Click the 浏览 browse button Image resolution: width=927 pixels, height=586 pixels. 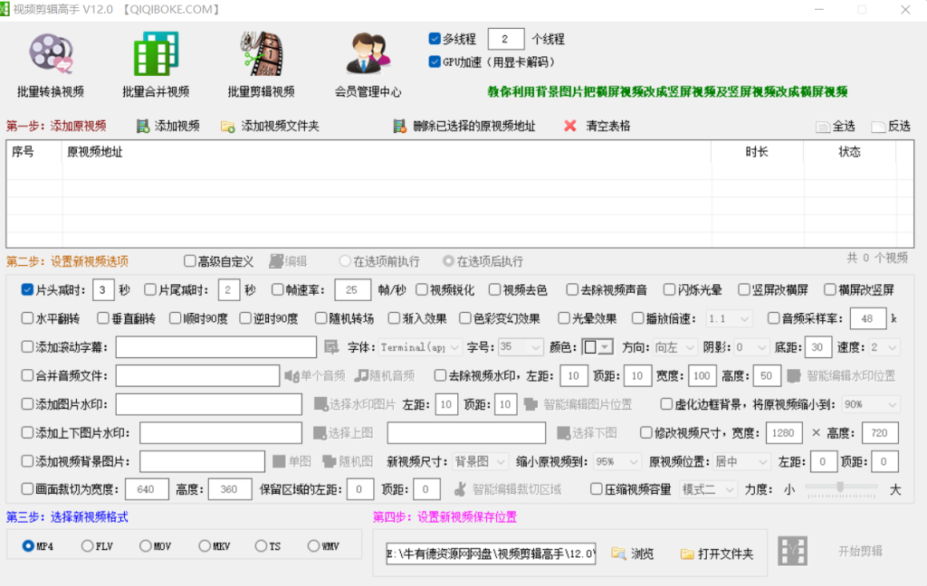632,553
